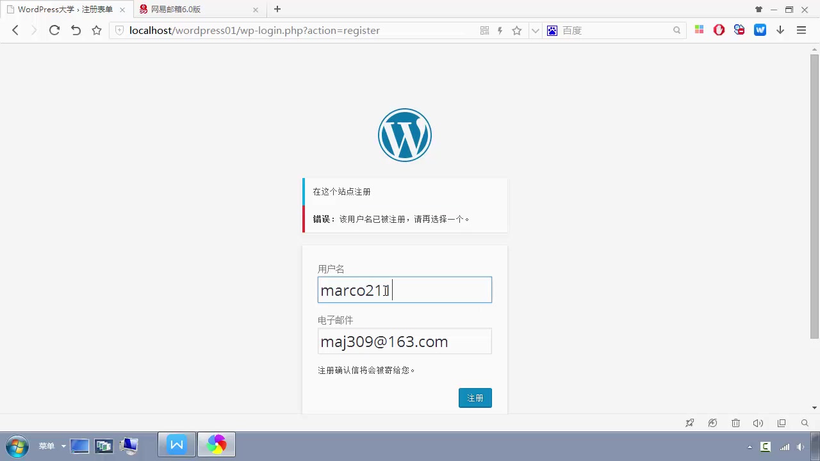The height and width of the screenshot is (461, 820).
Task: Open a new browser tab
Action: click(x=277, y=9)
